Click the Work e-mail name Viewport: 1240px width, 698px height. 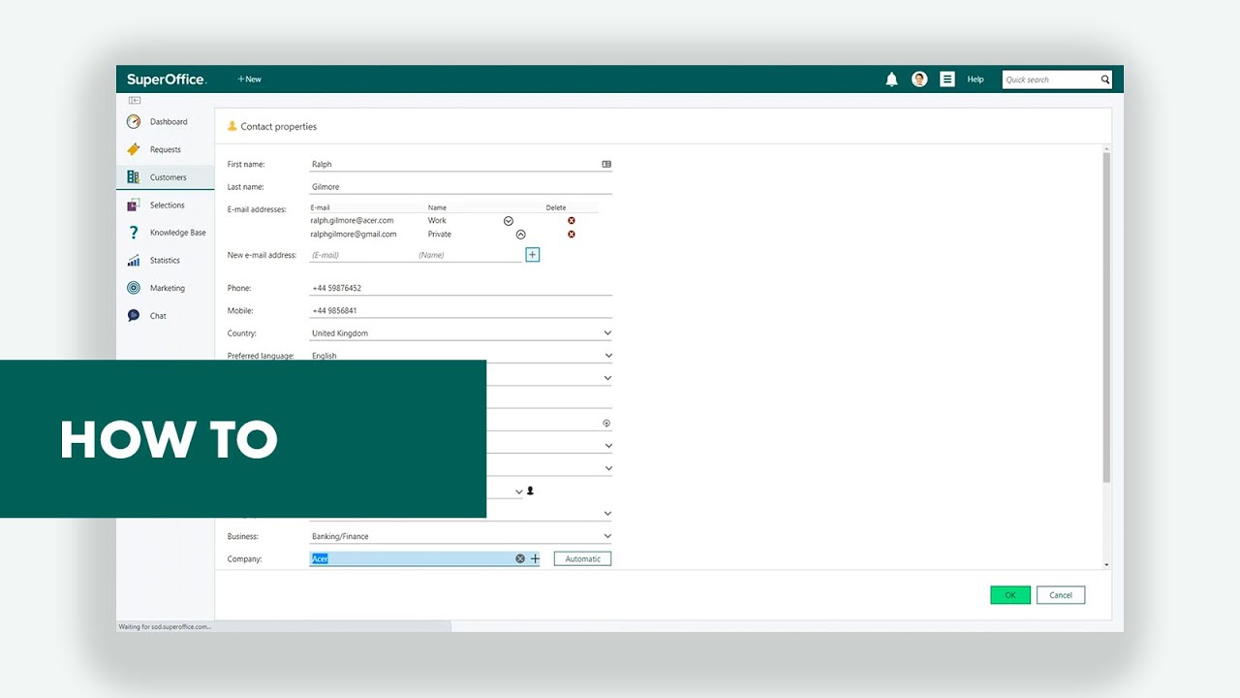click(437, 221)
